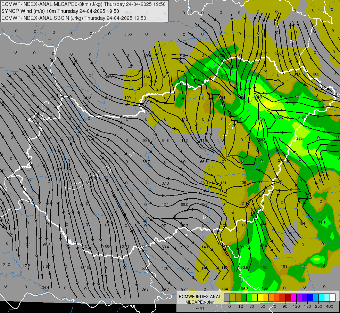Click the 191 grid value
The width and height of the screenshot is (340, 313).
(302, 223)
